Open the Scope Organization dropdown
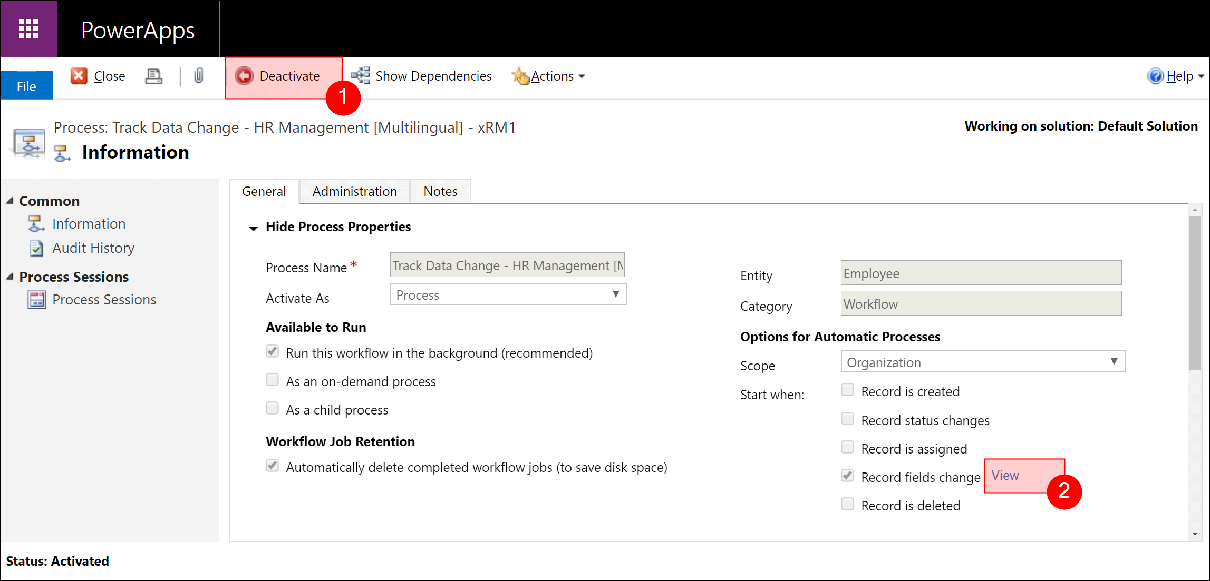Viewport: 1210px width, 581px height. coord(983,362)
